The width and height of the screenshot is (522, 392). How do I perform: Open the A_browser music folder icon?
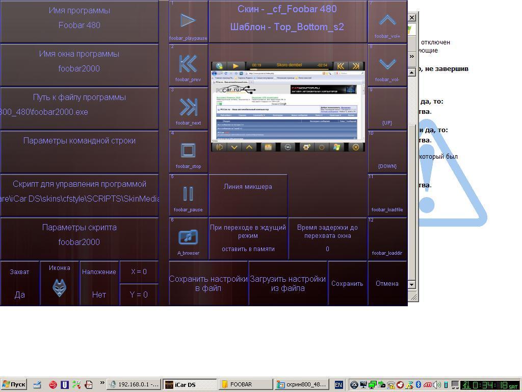click(188, 237)
